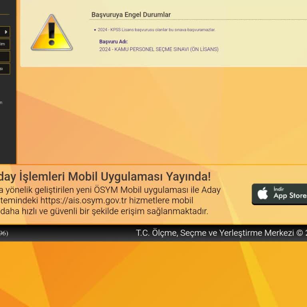Select the text '2024 - KPSS Lisans başvurusu olanlar bu sınava başvuramazlar.'

tap(156, 30)
